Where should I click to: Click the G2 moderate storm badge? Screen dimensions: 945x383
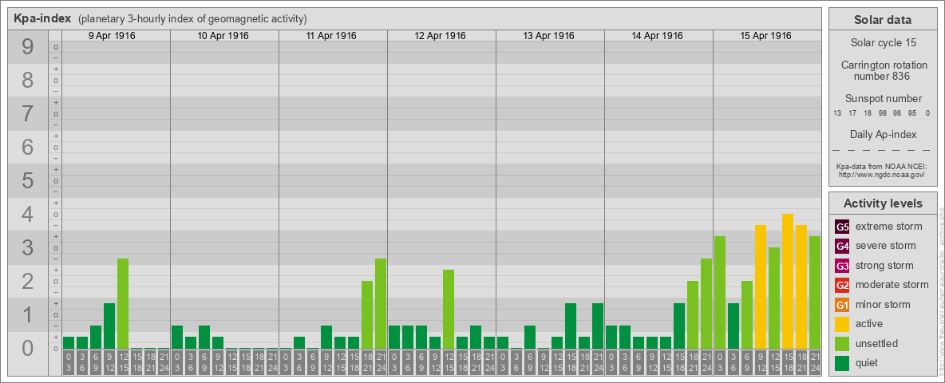pyautogui.click(x=842, y=285)
